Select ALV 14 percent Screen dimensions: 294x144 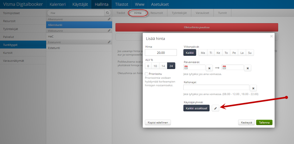[163, 66]
